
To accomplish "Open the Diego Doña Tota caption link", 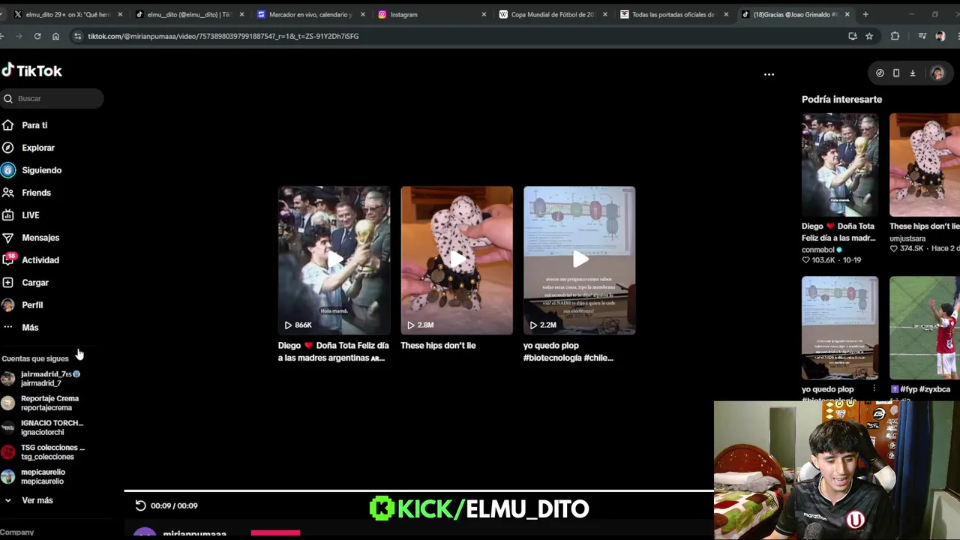I will tap(334, 351).
